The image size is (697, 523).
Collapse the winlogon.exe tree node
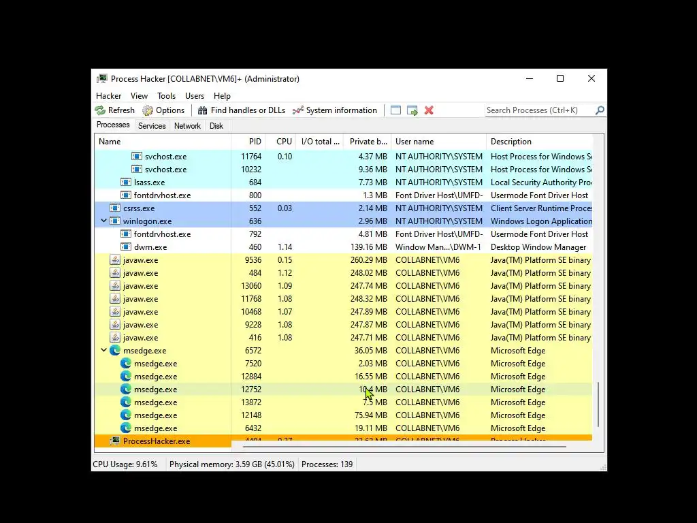(x=103, y=221)
